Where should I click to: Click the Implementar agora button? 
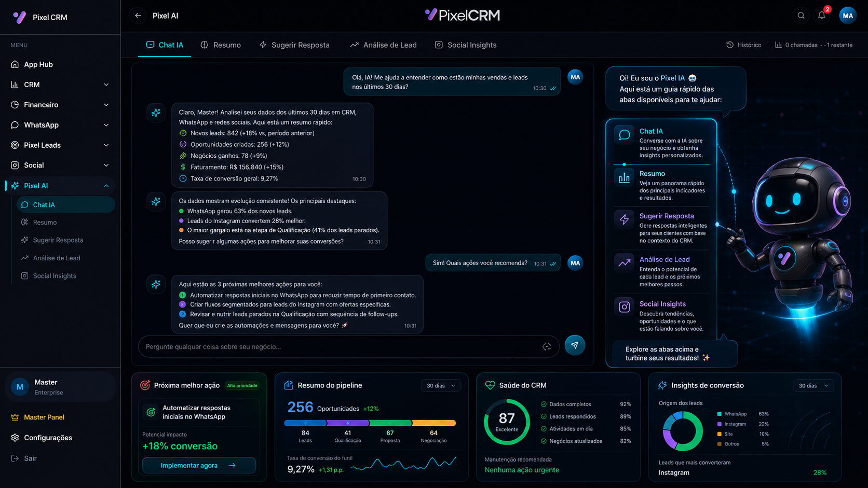coord(199,466)
